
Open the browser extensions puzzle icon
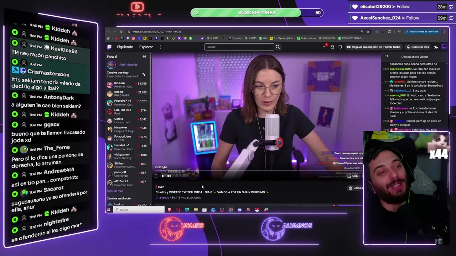point(390,32)
